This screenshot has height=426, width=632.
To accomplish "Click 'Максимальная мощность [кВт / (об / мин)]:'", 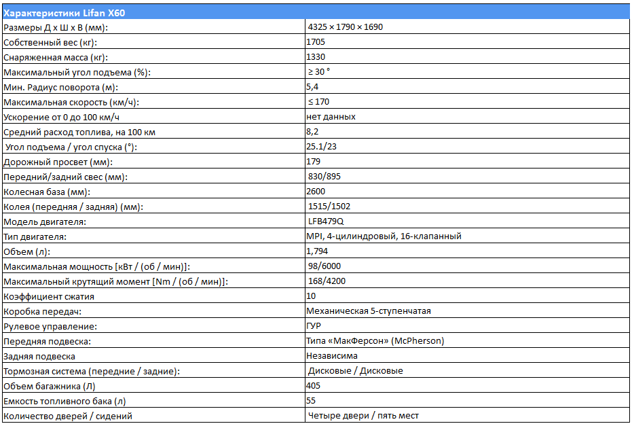I will 96,266.
